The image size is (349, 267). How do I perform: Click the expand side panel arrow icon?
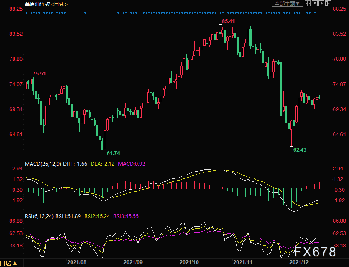[328, 3]
